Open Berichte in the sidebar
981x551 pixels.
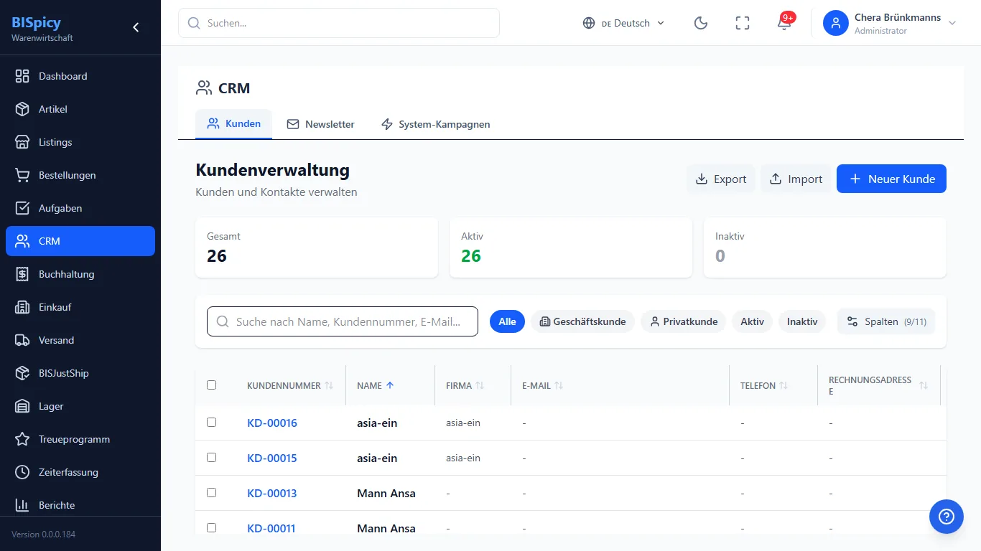(x=80, y=505)
